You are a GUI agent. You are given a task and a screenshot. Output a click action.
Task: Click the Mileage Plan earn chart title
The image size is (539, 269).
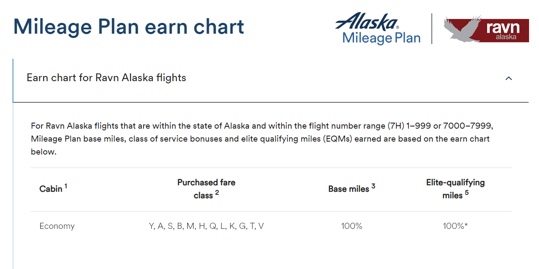129,27
